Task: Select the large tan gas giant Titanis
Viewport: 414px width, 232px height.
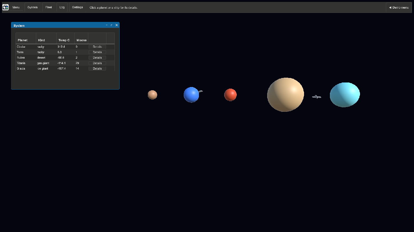Action: [286, 95]
